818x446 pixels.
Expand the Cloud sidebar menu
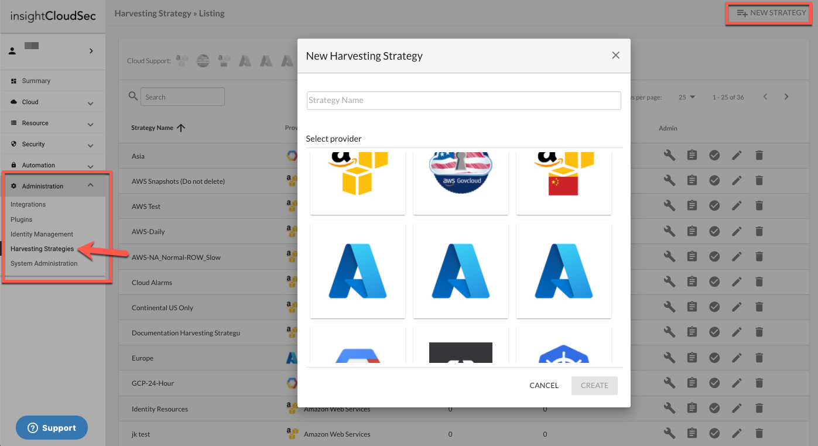click(x=53, y=102)
